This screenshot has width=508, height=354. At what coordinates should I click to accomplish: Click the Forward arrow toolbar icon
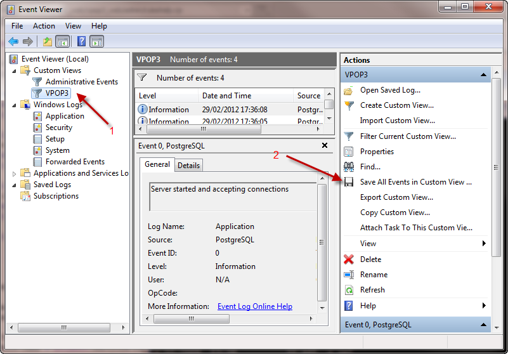(x=28, y=41)
